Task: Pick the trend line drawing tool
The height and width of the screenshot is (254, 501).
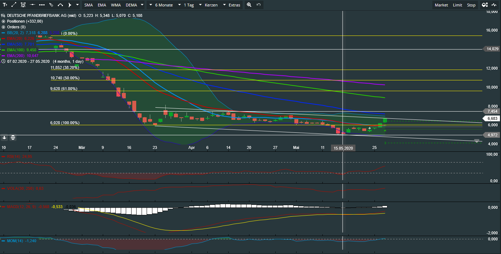Action: click(x=14, y=5)
